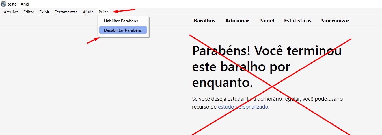Select Habilitar Parabéns from the menu
Screen dimensions: 382x135
click(x=121, y=21)
